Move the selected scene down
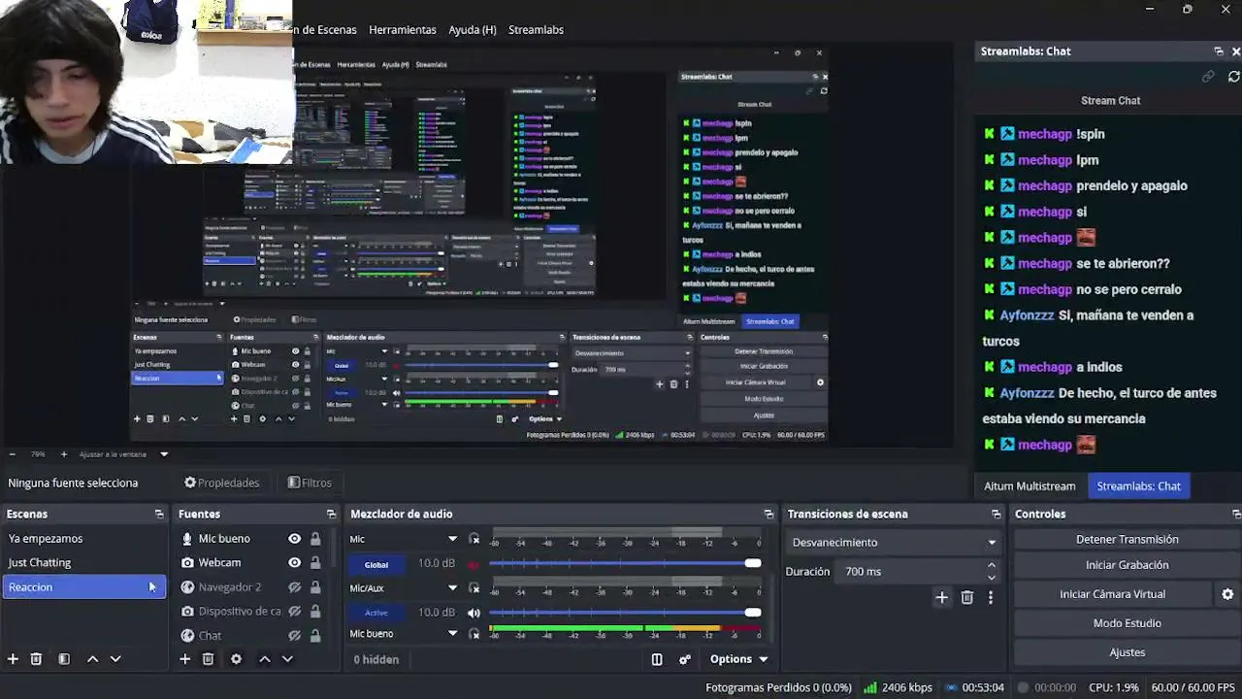The width and height of the screenshot is (1242, 699). (115, 659)
